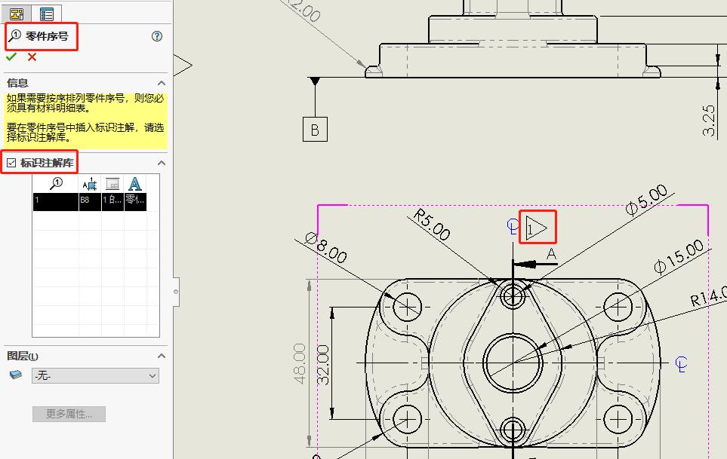
Task: Confirm balloon with green check mark
Action: pos(11,57)
